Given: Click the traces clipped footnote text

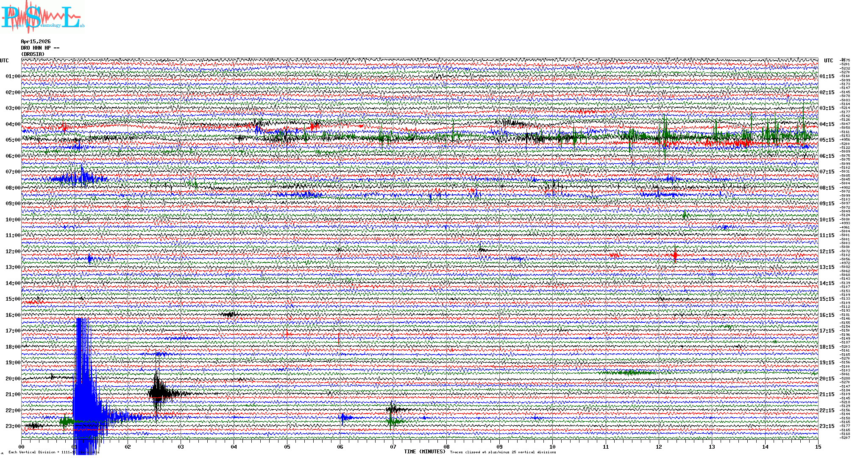Looking at the screenshot, I should tap(503, 452).
